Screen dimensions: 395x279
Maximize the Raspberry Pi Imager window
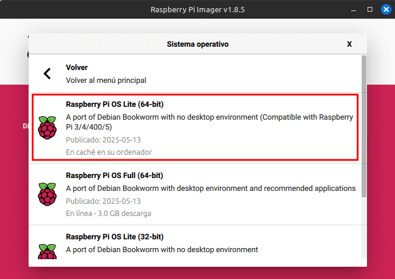pyautogui.click(x=370, y=9)
